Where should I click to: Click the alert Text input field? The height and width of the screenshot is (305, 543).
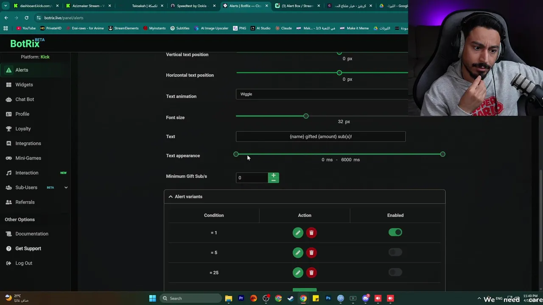tap(321, 136)
